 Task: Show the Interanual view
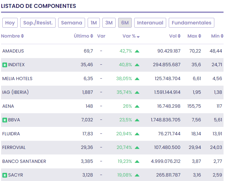coord(150,23)
